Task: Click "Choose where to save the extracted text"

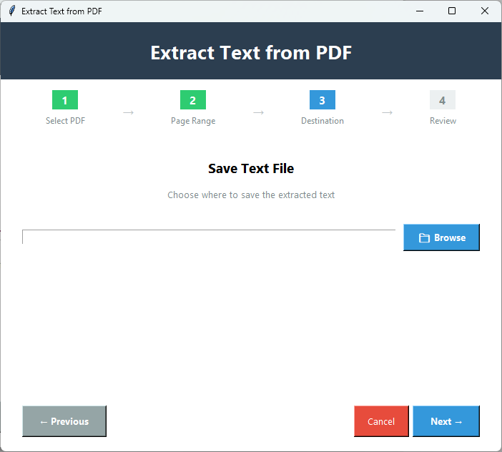Action: tap(251, 195)
